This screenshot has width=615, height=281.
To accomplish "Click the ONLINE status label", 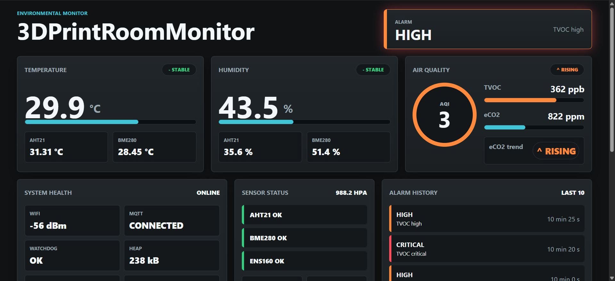I will click(x=208, y=193).
